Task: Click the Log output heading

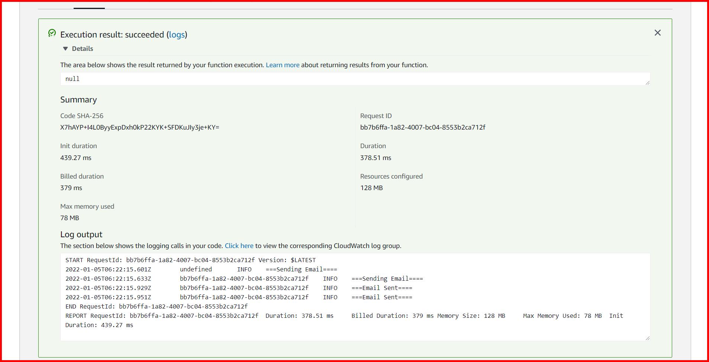Action: click(81, 234)
